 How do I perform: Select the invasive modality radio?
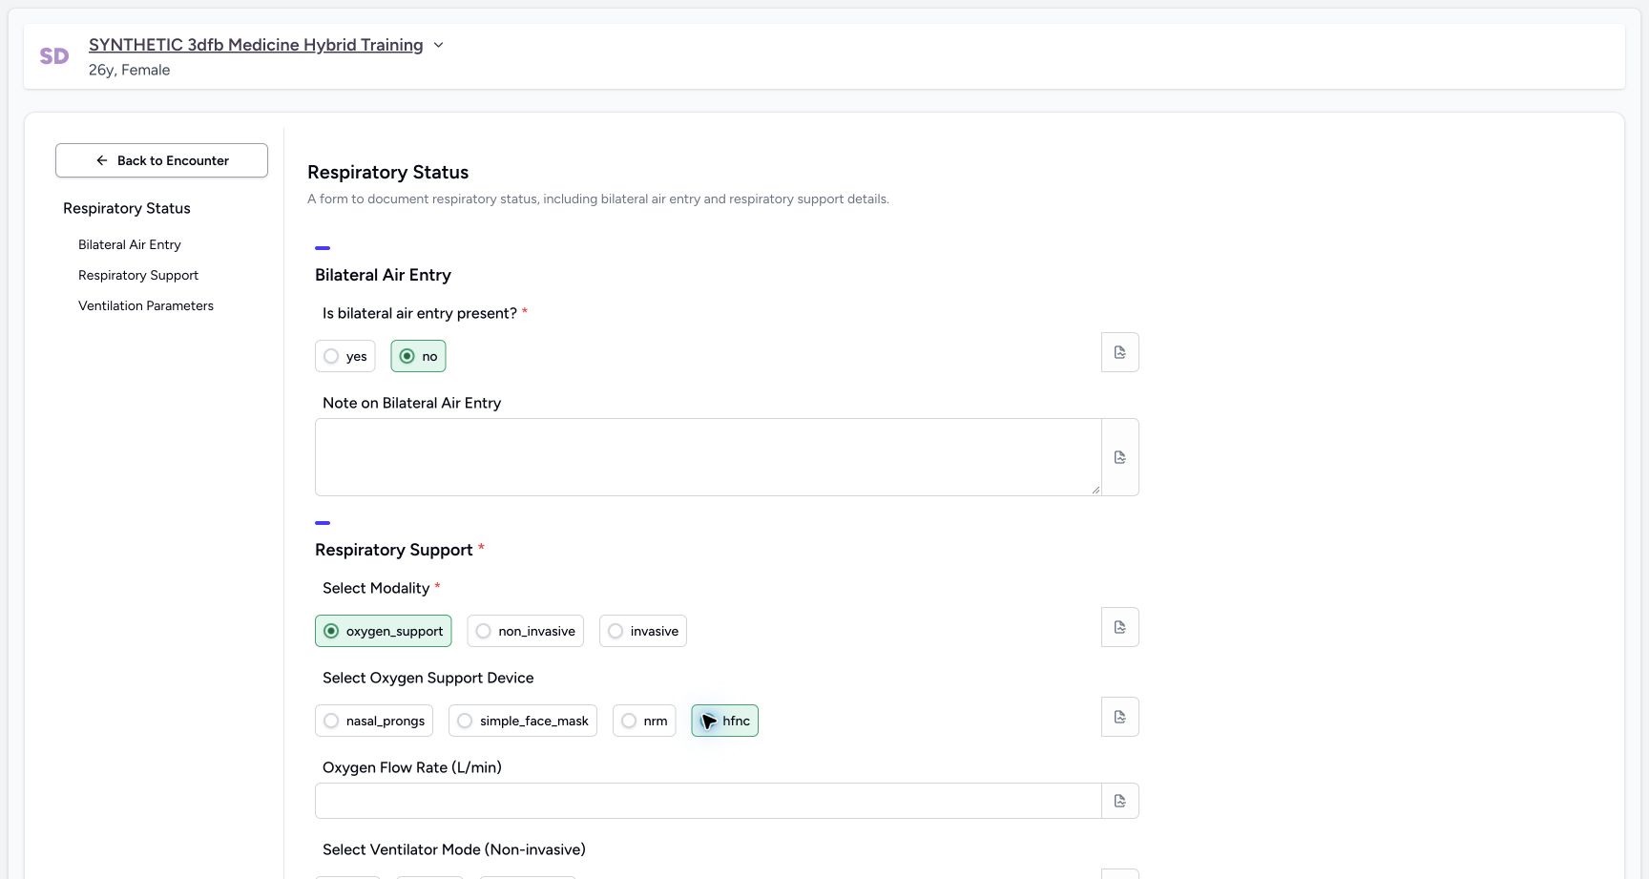642,631
